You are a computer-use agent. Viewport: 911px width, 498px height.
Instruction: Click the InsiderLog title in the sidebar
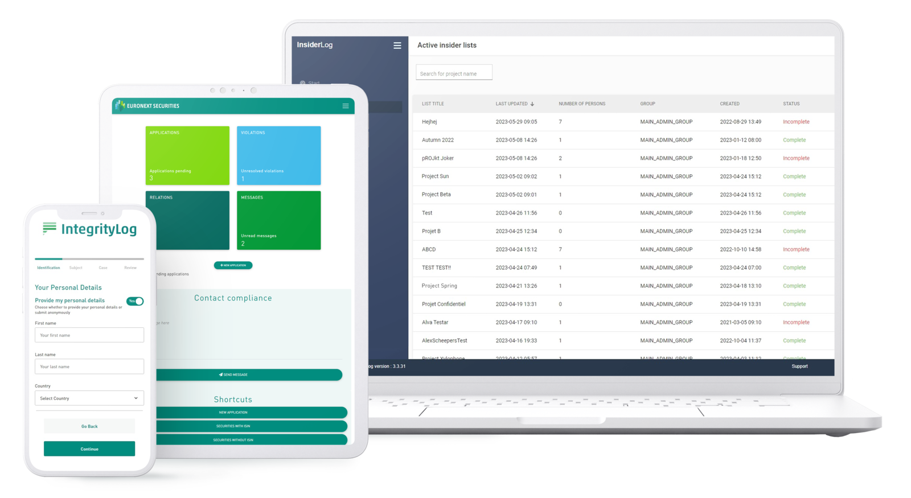(315, 45)
